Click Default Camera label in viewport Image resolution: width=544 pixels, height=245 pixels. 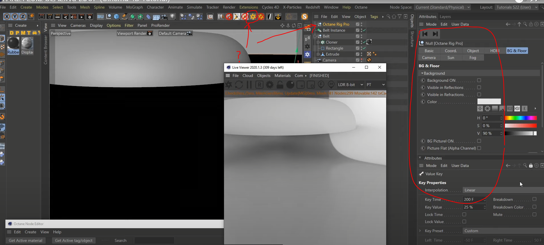point(175,33)
